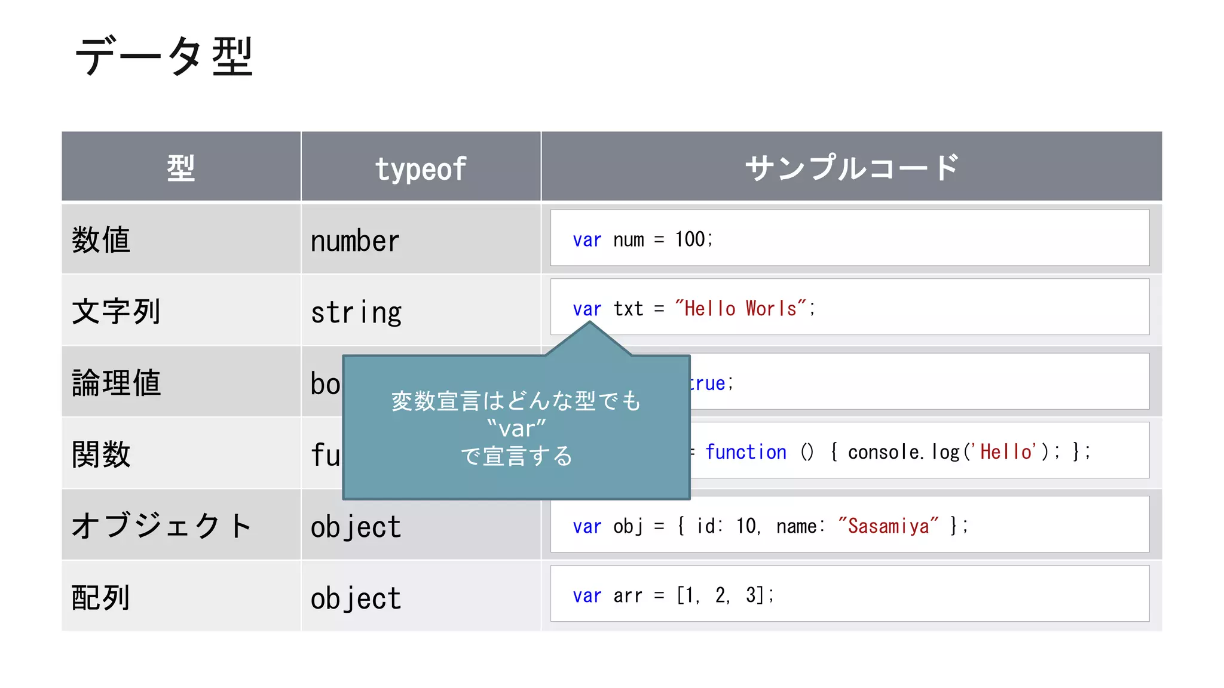Click the true; code in 論理値 row
1224x688 pixels.
[x=711, y=383]
